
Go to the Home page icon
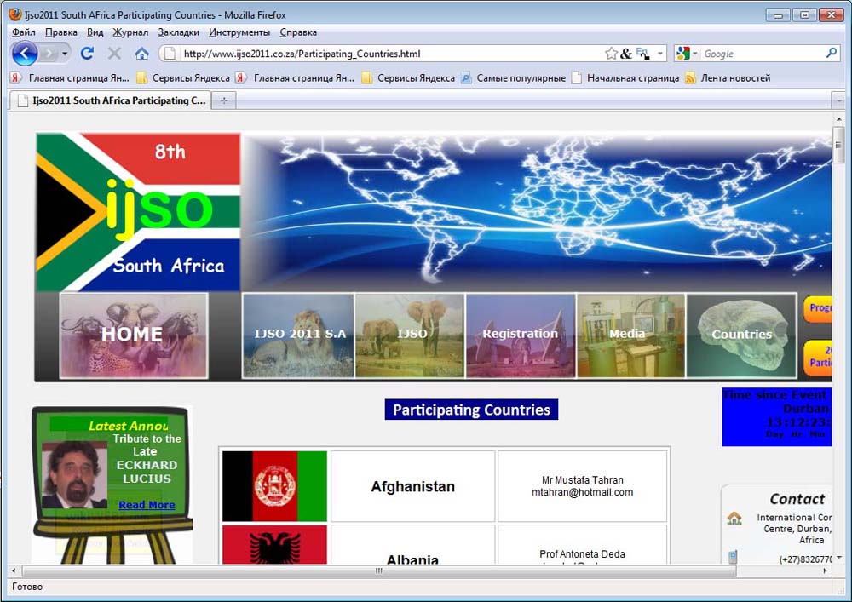[x=141, y=53]
